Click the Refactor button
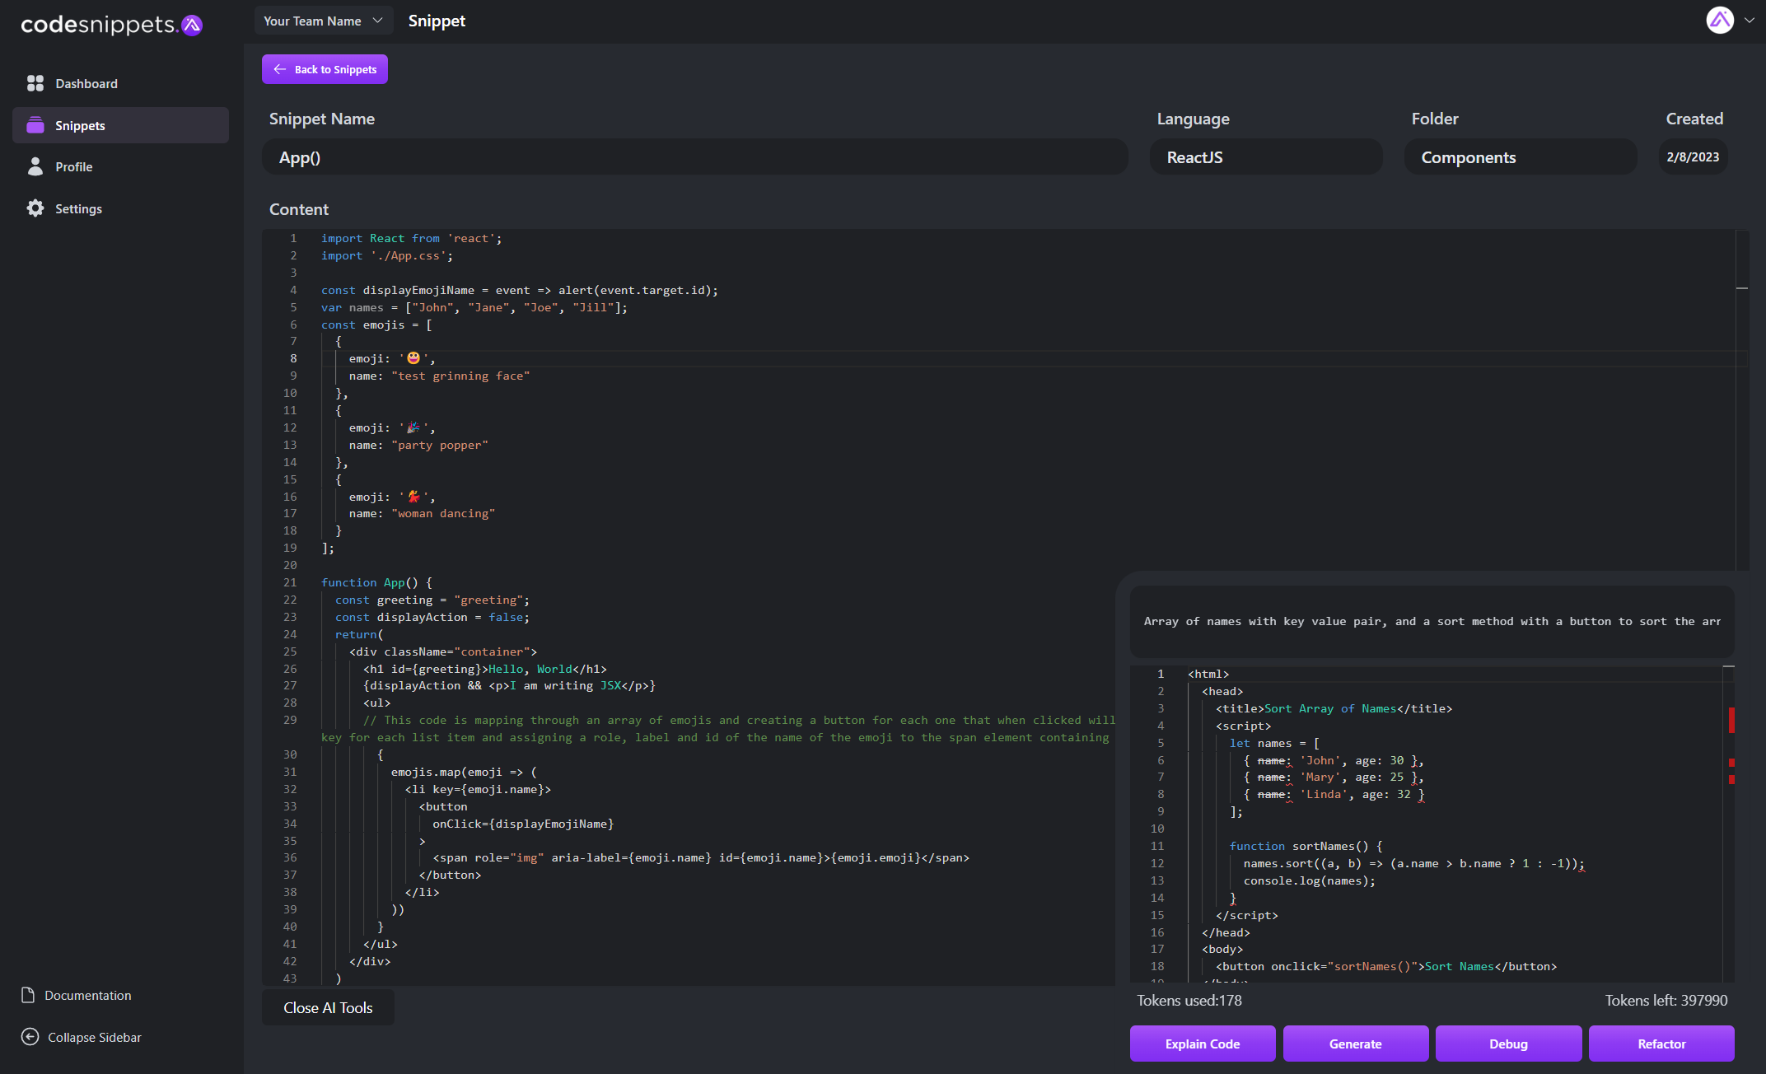1766x1074 pixels. pyautogui.click(x=1661, y=1044)
